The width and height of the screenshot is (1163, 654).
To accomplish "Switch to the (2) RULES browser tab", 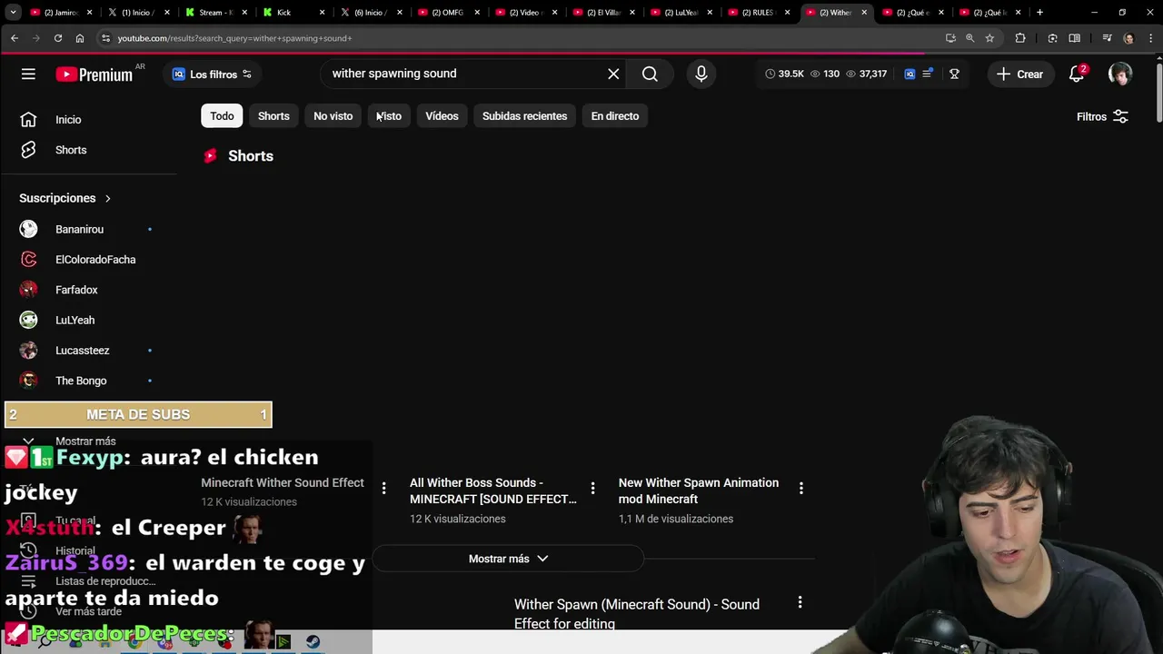I will tap(758, 13).
